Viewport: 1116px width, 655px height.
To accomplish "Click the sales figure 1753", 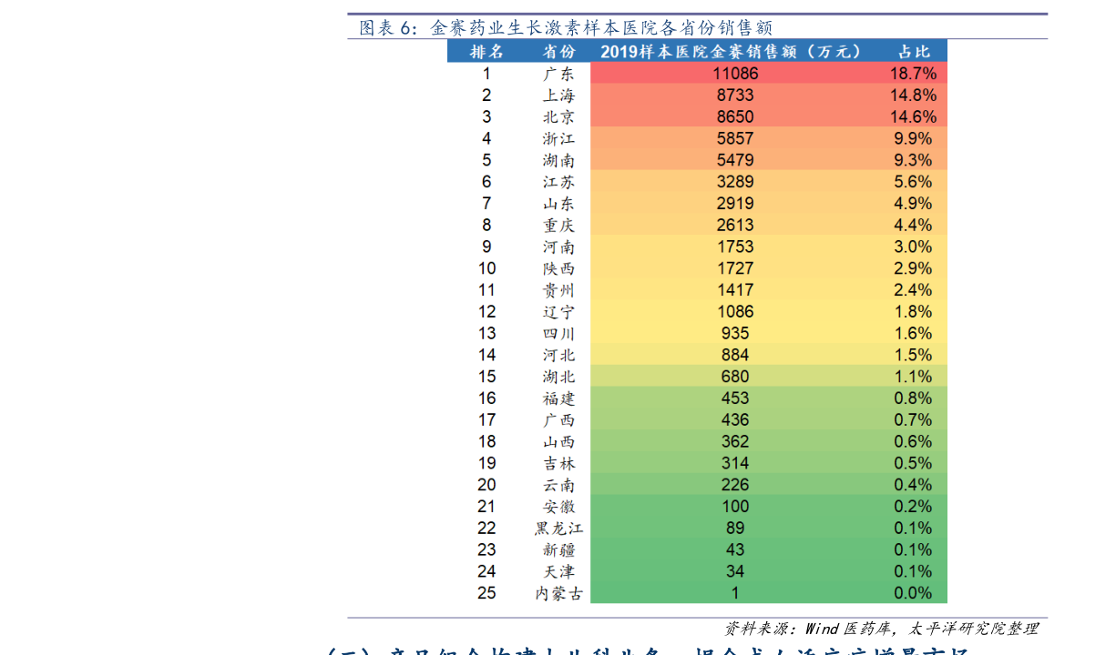I will tap(735, 247).
